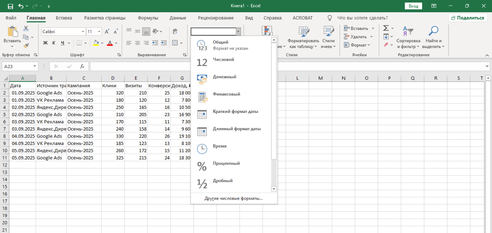Image resolution: width=492 pixels, height=233 pixels.
Task: Switch to the Формулы ribbon tab
Action: pos(148,18)
